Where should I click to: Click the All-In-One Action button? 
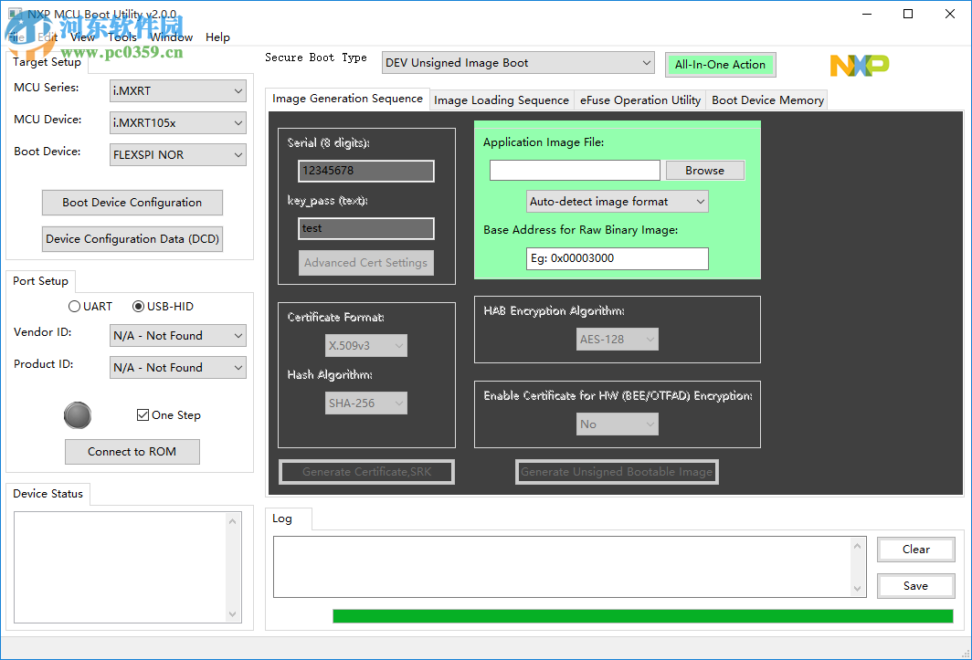point(720,65)
